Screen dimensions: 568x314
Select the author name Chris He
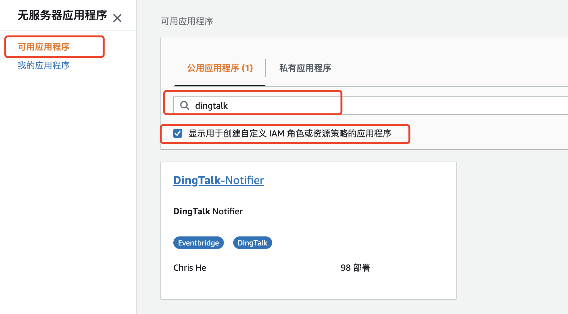[190, 268]
